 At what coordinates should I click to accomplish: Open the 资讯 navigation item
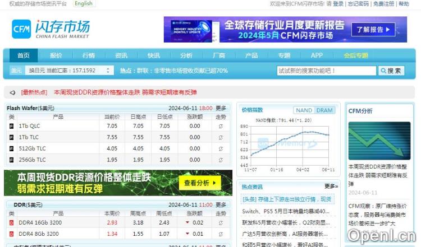pos(121,55)
